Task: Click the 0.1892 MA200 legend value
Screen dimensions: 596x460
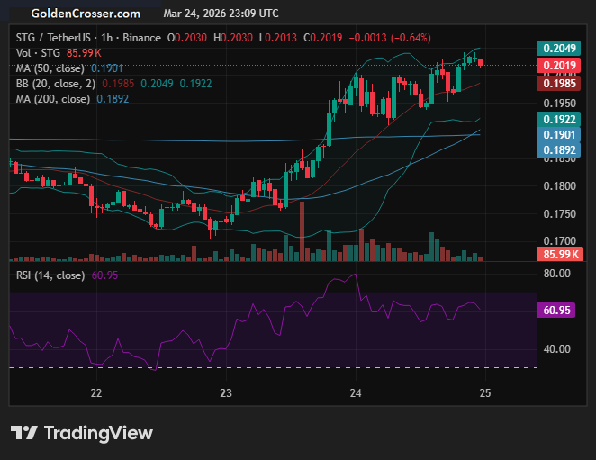Action: coord(113,99)
